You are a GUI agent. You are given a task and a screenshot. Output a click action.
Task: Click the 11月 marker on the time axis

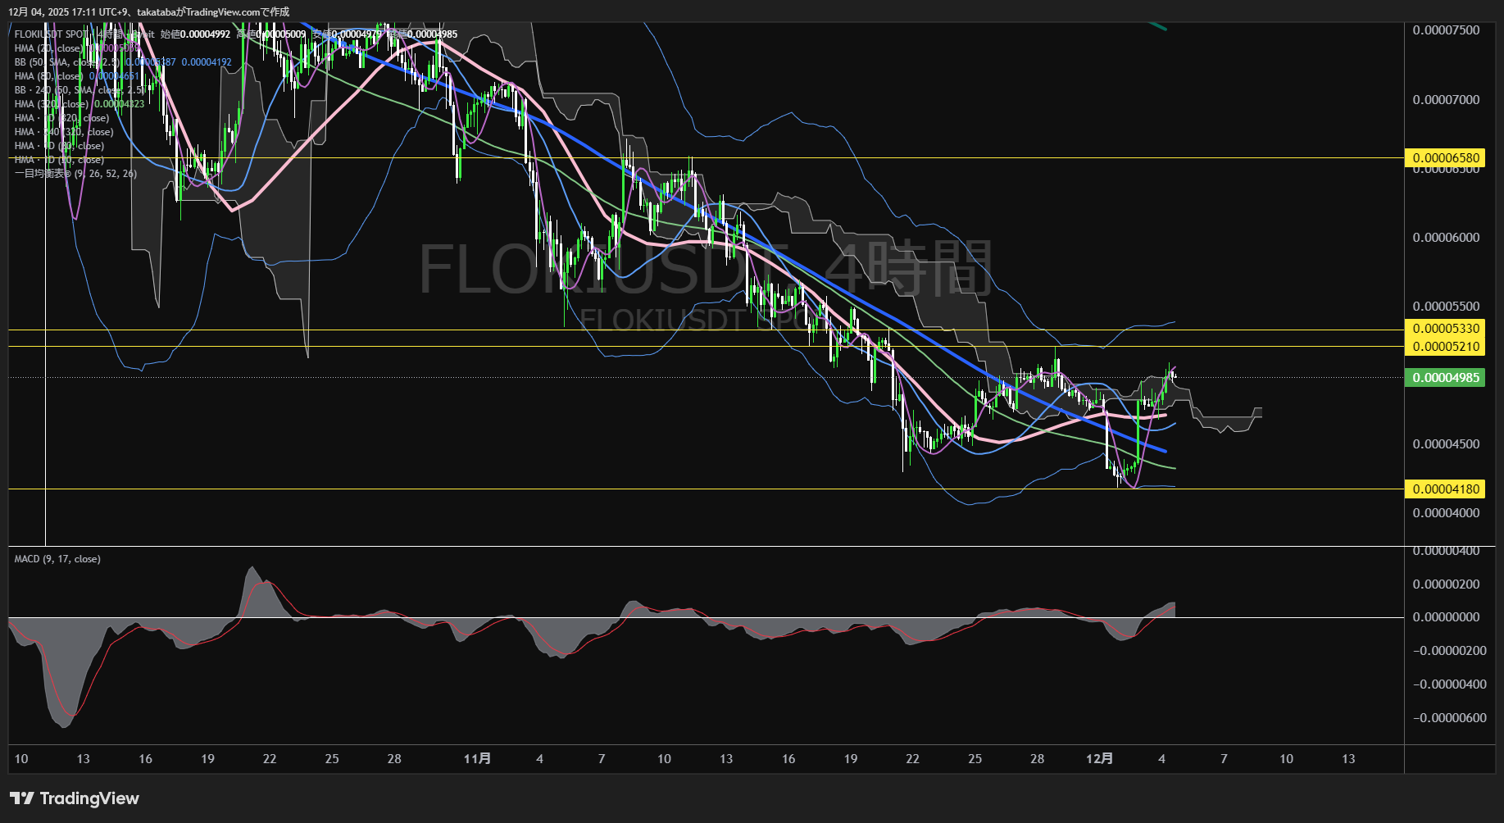click(x=477, y=759)
